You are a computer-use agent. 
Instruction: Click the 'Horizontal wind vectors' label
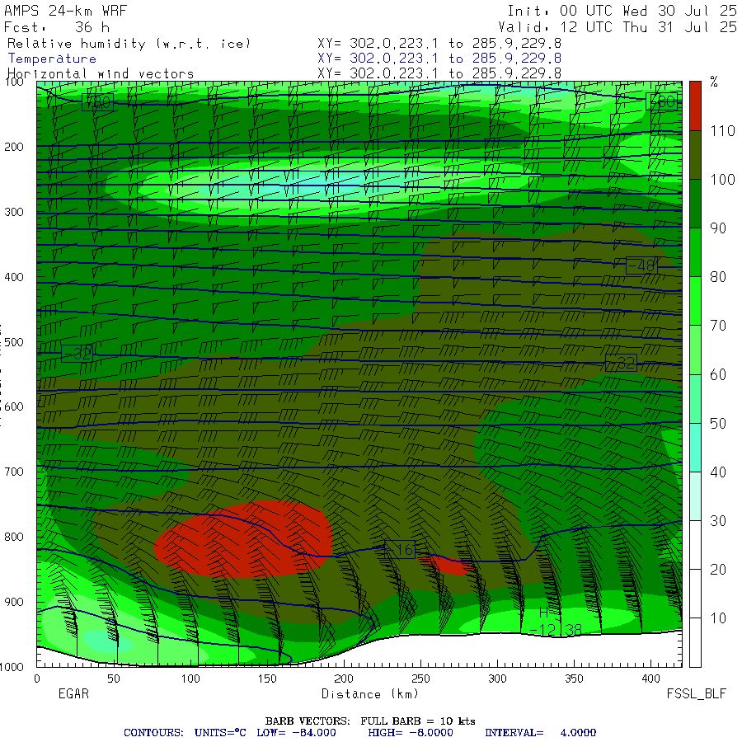101,74
